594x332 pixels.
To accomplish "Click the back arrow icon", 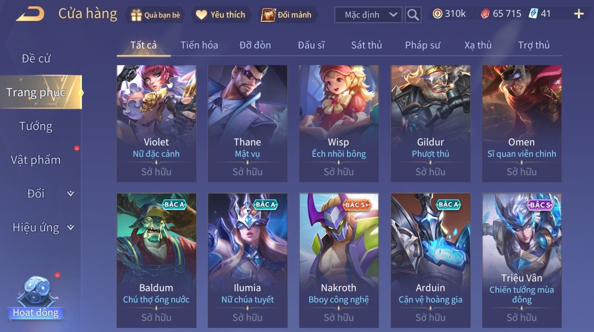I will coord(30,14).
